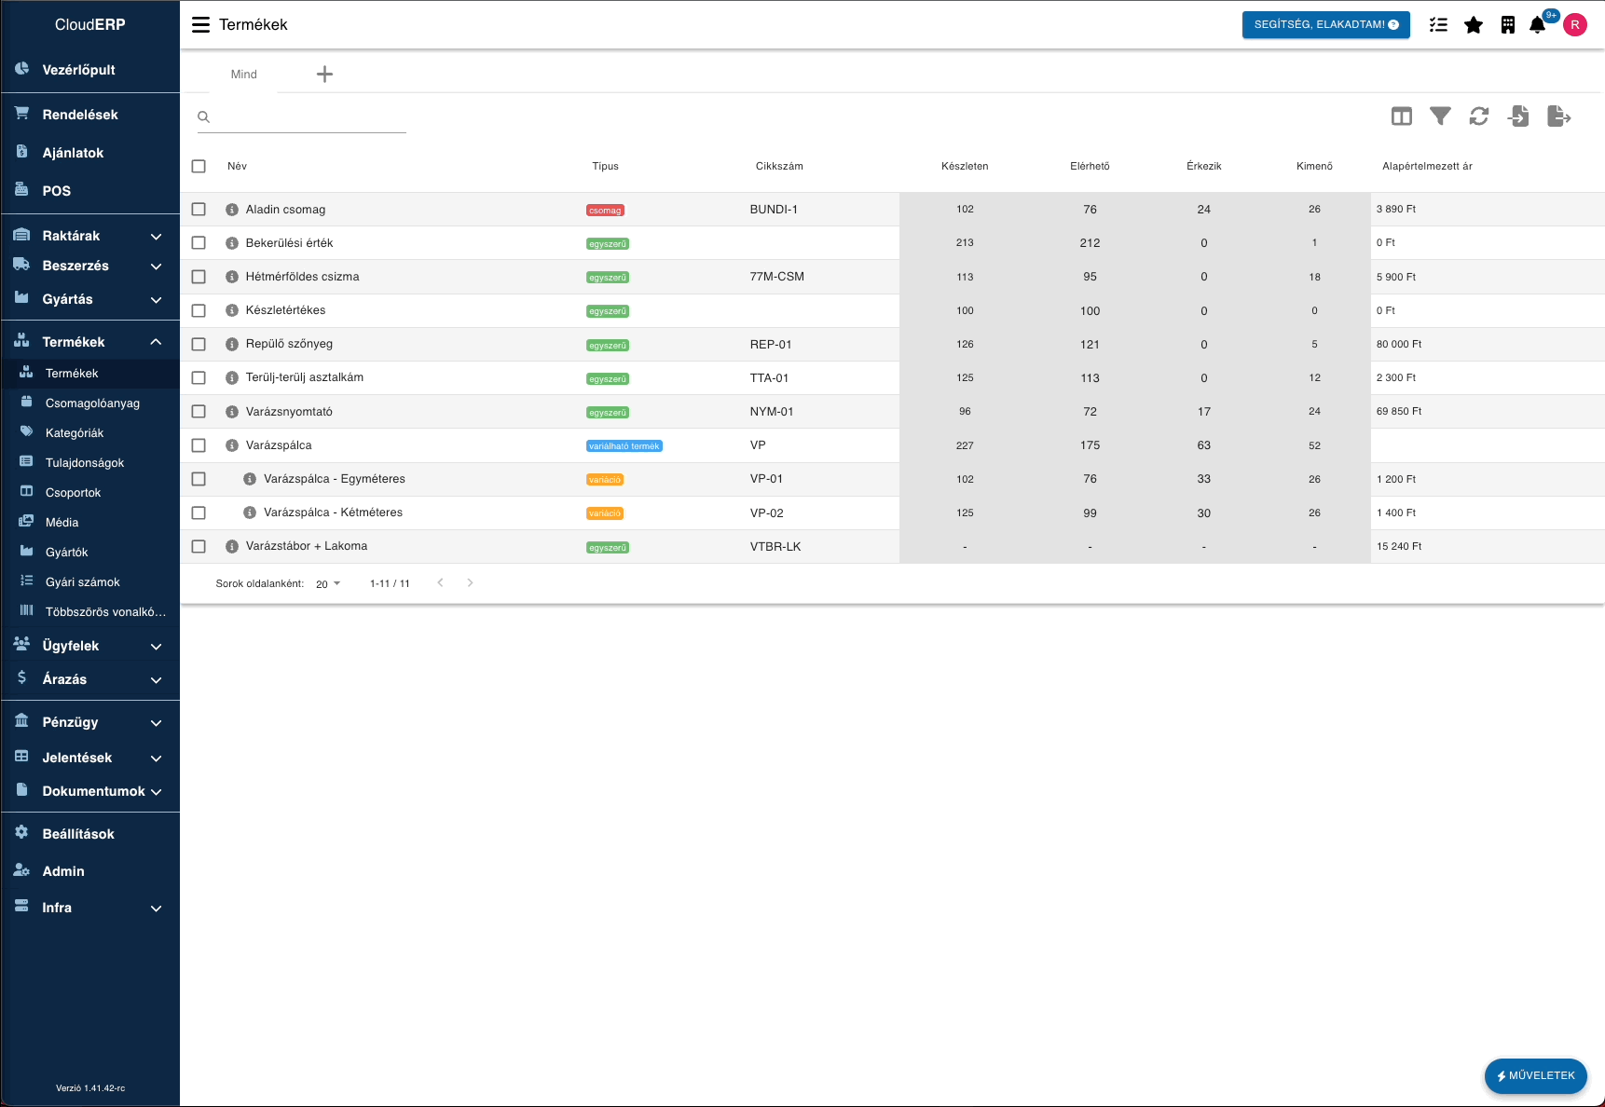This screenshot has width=1605, height=1107.
Task: Click the search magnifier icon
Action: click(203, 117)
